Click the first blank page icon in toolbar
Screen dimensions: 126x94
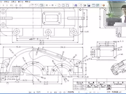point(59,5)
